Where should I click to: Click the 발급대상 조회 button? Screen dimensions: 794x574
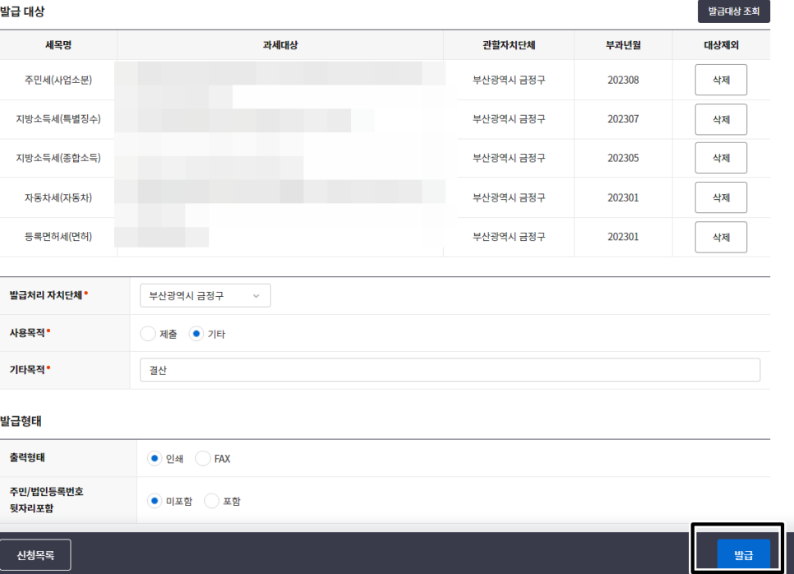pyautogui.click(x=734, y=12)
